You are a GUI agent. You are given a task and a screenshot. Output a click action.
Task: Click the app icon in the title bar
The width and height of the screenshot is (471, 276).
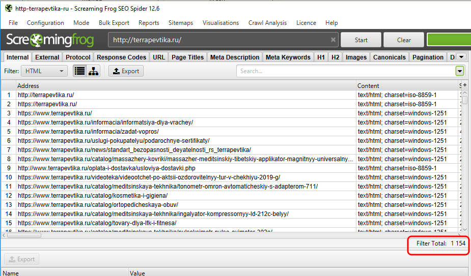(x=8, y=8)
